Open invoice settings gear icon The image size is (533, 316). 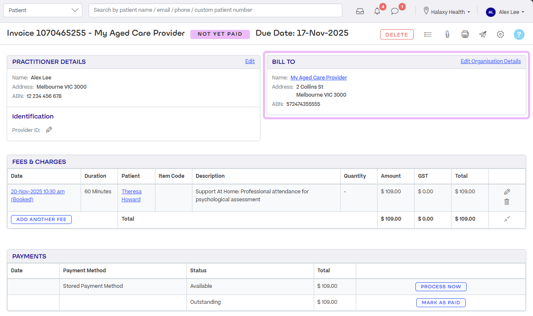click(500, 34)
